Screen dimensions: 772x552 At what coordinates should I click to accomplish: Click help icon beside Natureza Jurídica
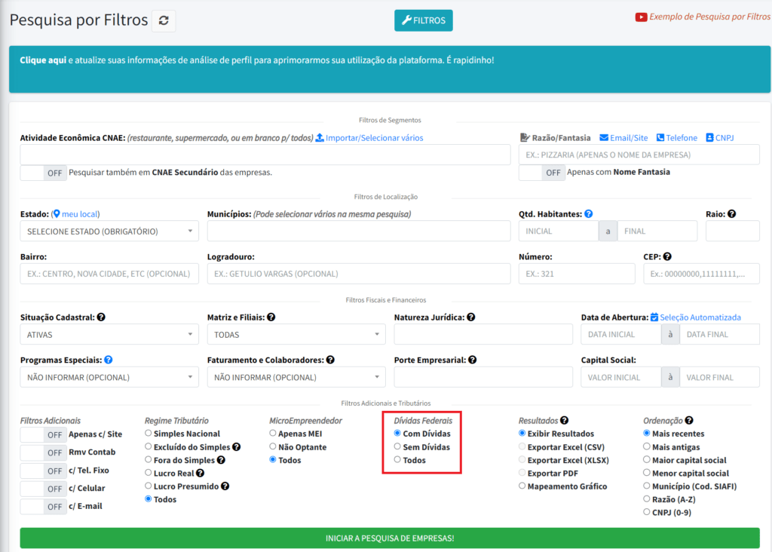point(471,317)
